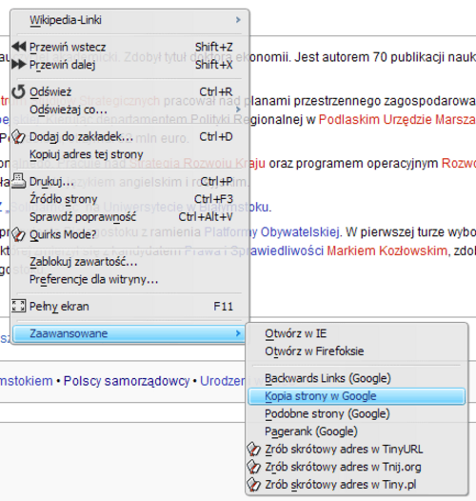This screenshot has height=501, width=476.
Task: Click the Zaawansowane submenu arrow
Action: [238, 333]
